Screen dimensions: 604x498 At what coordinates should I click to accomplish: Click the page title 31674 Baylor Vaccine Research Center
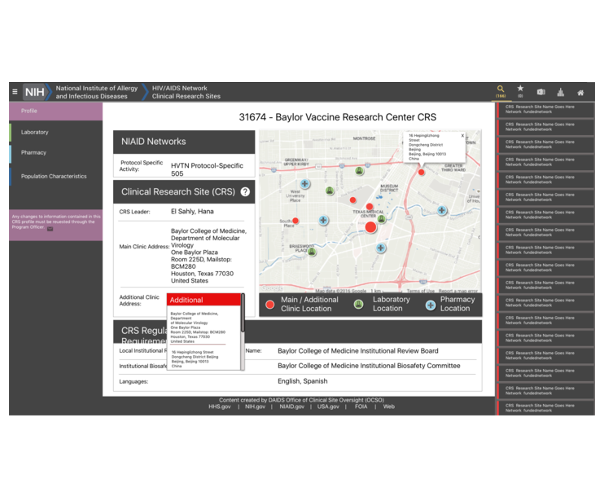pos(338,117)
